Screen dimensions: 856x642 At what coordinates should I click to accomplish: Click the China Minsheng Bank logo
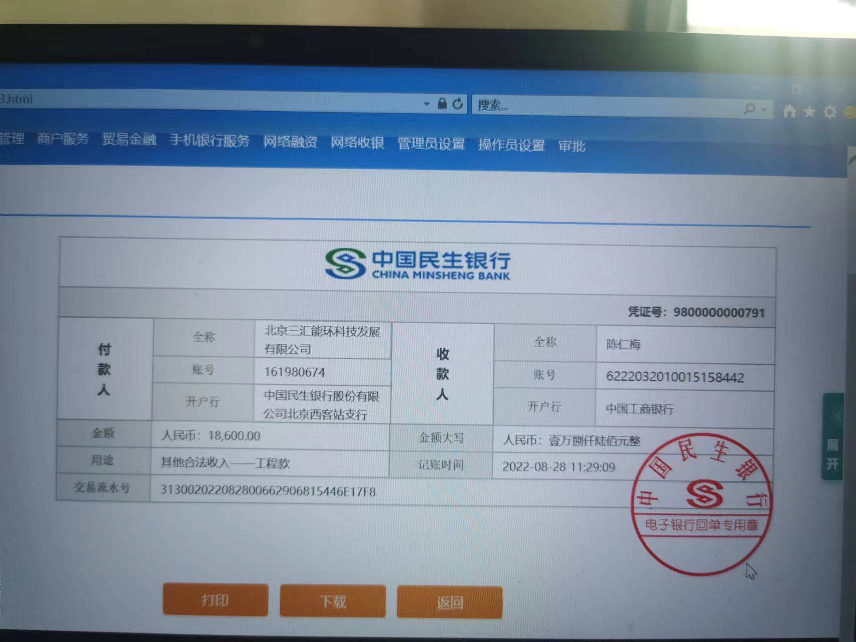pos(417,264)
